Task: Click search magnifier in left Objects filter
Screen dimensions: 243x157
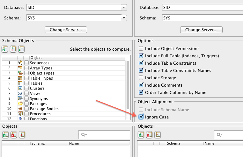Action: tap(84, 135)
